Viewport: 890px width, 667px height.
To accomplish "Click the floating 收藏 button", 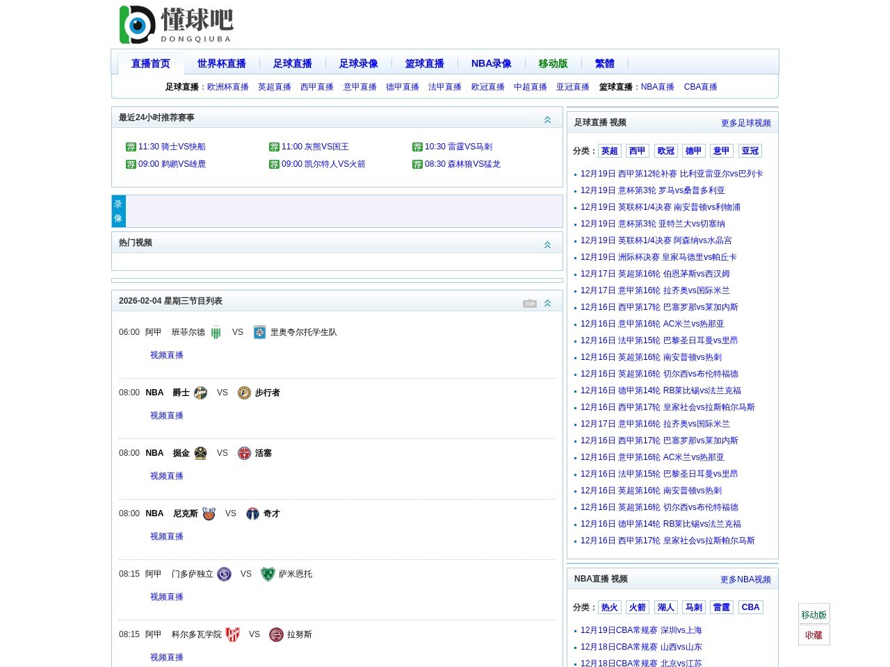I will click(x=814, y=635).
